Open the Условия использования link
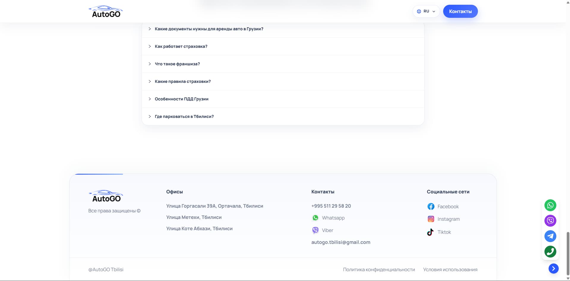The width and height of the screenshot is (570, 281). [450, 269]
